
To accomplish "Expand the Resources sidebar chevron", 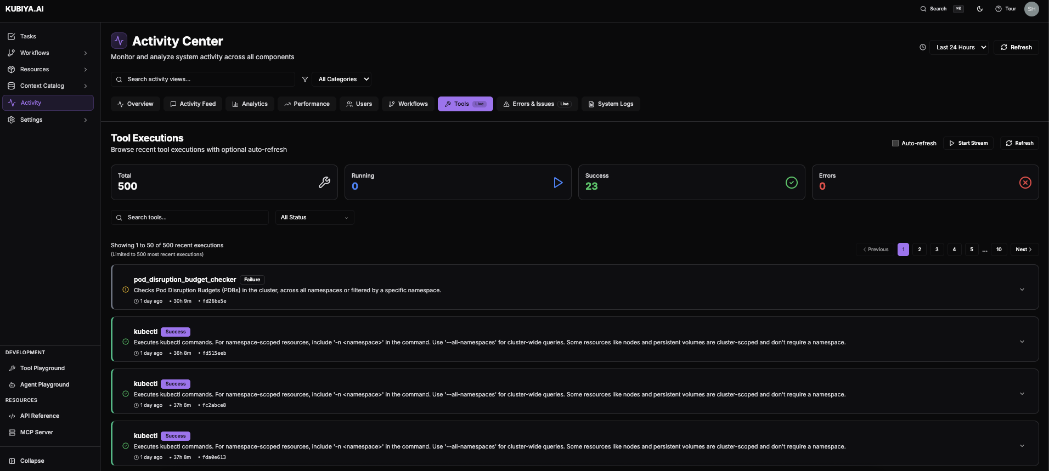I will 86,70.
